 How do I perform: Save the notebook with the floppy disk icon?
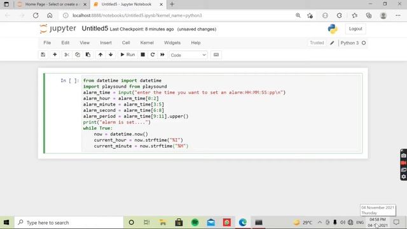coord(43,55)
